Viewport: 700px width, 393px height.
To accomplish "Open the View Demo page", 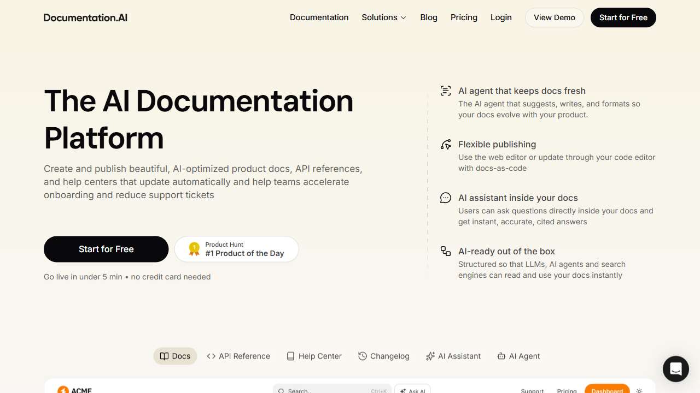I will click(554, 17).
